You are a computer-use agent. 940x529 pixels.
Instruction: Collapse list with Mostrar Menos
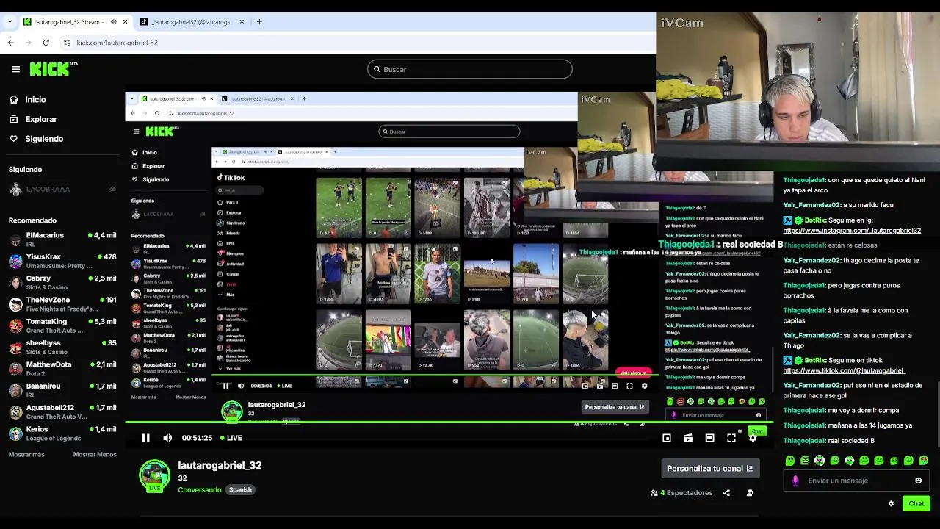pos(95,455)
